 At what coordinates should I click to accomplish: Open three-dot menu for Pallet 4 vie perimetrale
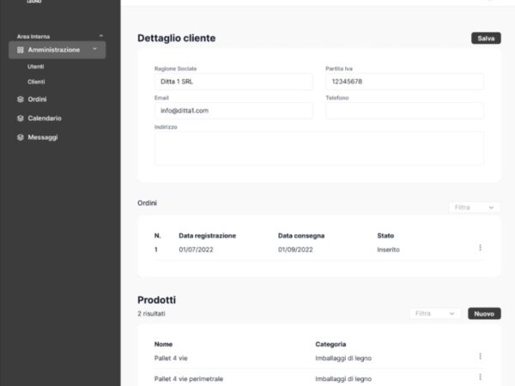pos(480,377)
